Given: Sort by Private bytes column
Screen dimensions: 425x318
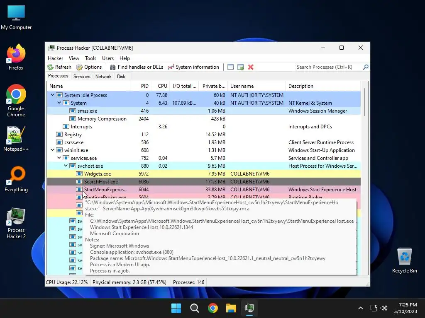Looking at the screenshot, I should pyautogui.click(x=213, y=86).
